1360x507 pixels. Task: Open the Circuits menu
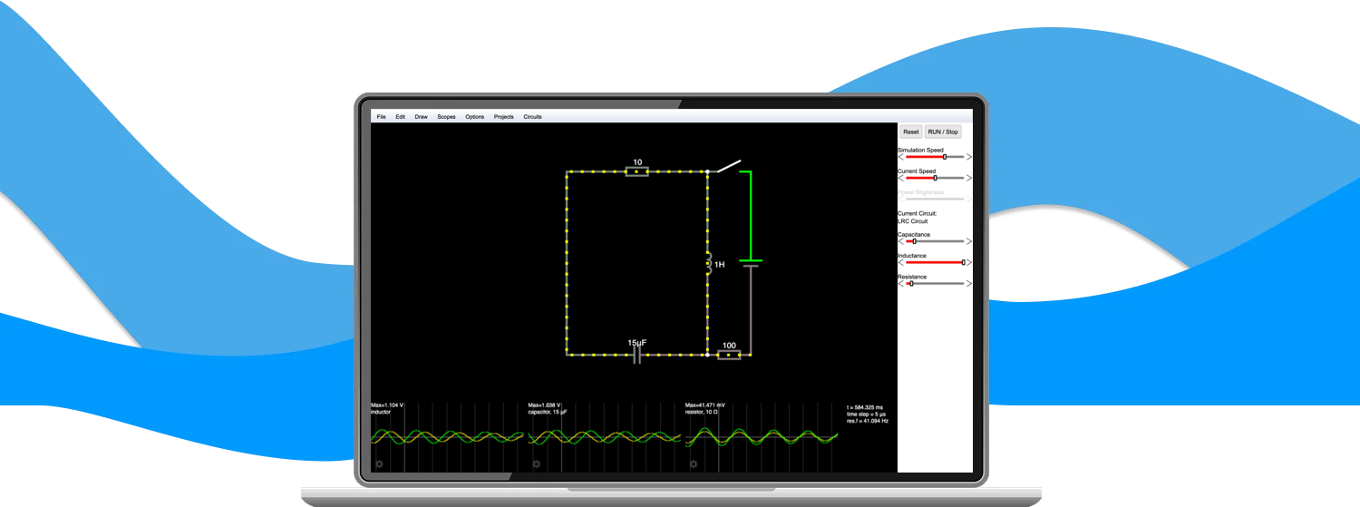pos(532,116)
